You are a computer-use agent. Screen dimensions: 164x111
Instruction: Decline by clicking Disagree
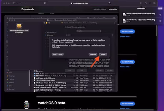[x=93, y=54]
